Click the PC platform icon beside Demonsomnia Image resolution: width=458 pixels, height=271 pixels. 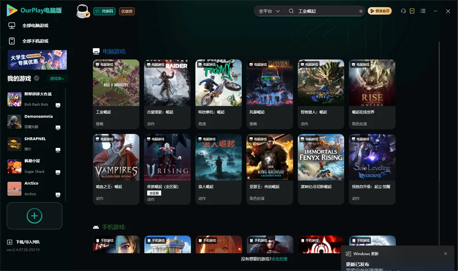point(58,128)
